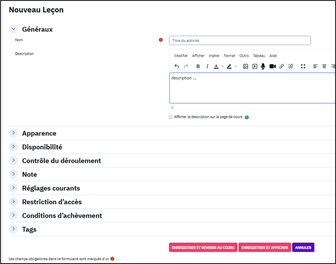Record audio with the microphone icon
This screenshot has height=264, width=336.
[x=263, y=66]
